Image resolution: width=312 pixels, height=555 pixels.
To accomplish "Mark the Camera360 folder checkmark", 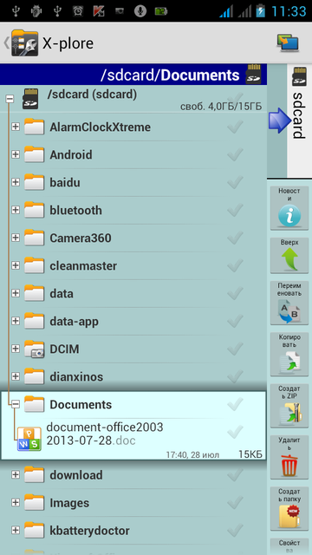I will coord(235,238).
